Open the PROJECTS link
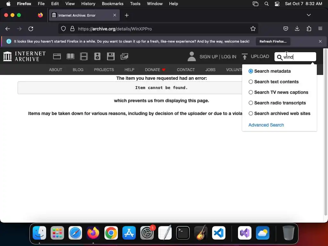 (x=104, y=70)
